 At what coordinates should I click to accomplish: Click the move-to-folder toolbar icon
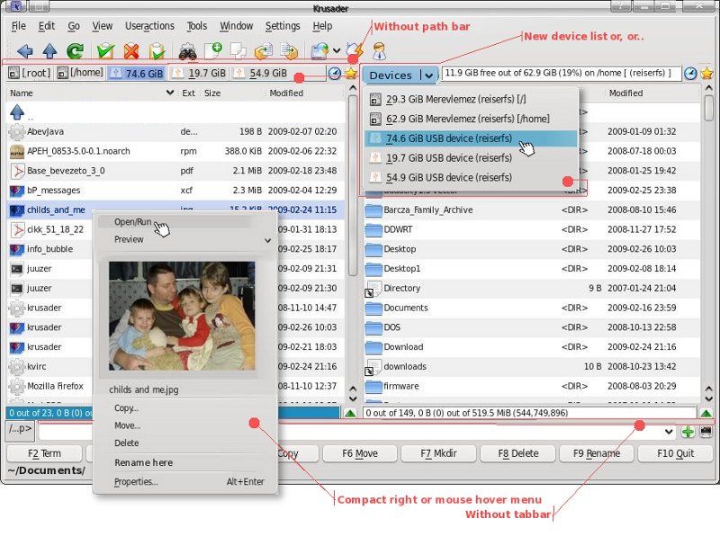click(x=289, y=51)
